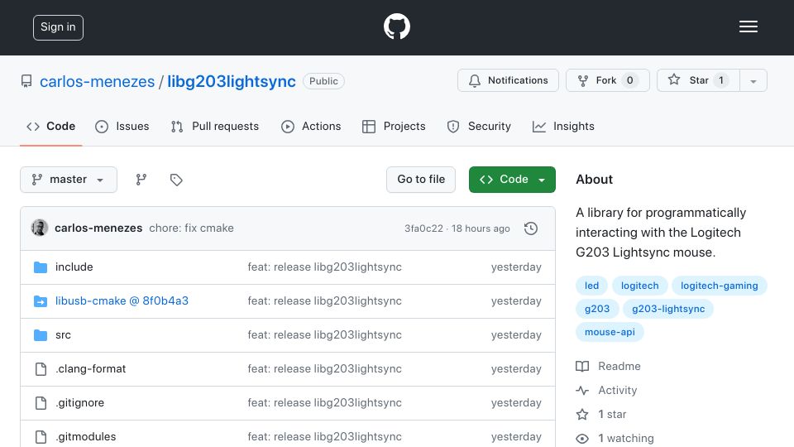794x447 pixels.
Task: Click include row commit message
Action: pyautogui.click(x=324, y=267)
